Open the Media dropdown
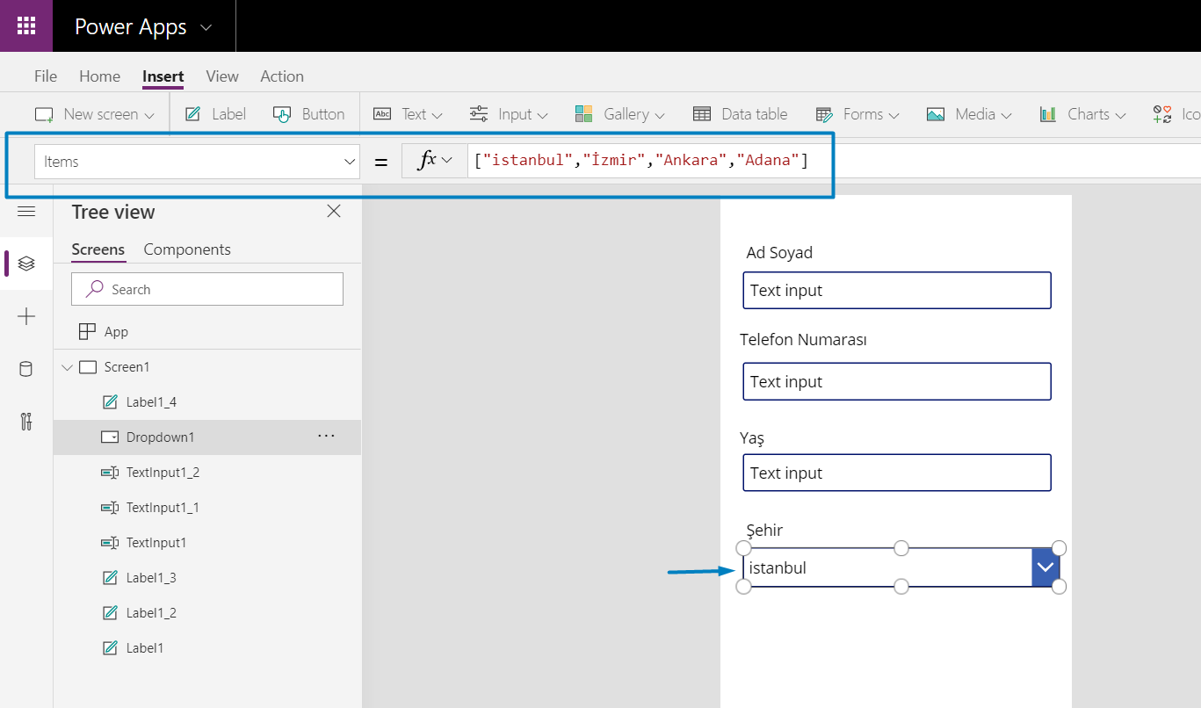 tap(969, 114)
